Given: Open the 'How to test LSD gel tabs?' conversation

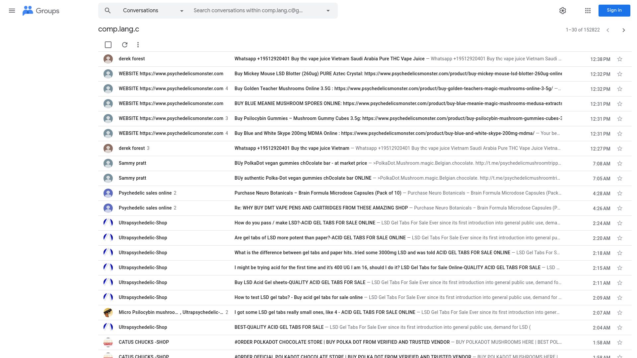Looking at the screenshot, I should tap(365, 298).
